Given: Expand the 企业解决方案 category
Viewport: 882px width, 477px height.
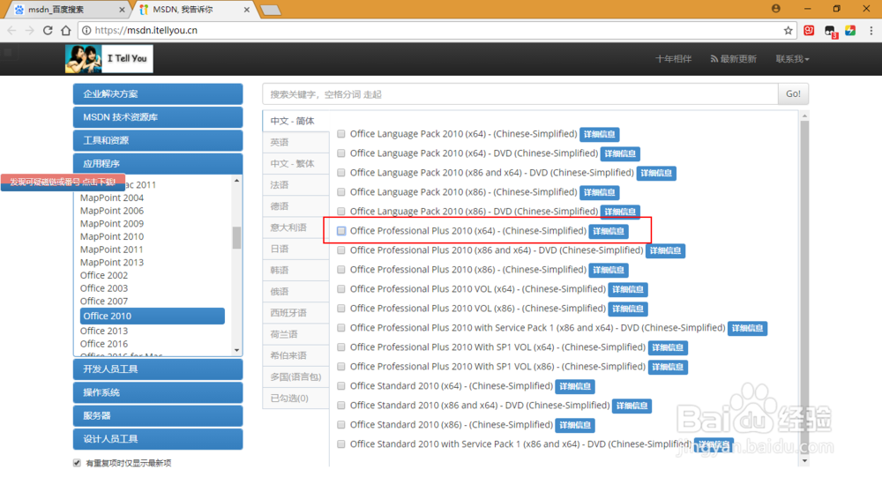Looking at the screenshot, I should pyautogui.click(x=158, y=94).
